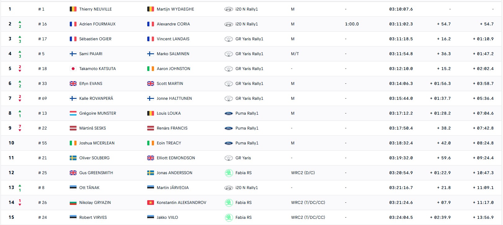Click the Latvian flag next to Mārtiņš Sesks

[73, 128]
